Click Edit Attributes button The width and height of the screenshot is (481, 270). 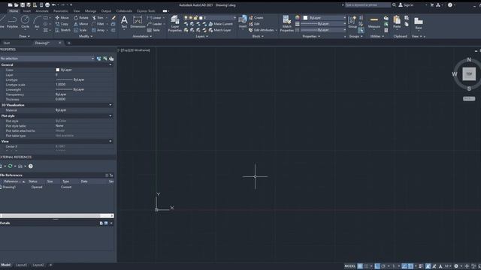[261, 30]
